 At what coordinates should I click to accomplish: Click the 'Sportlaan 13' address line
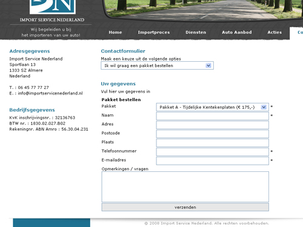click(22, 65)
